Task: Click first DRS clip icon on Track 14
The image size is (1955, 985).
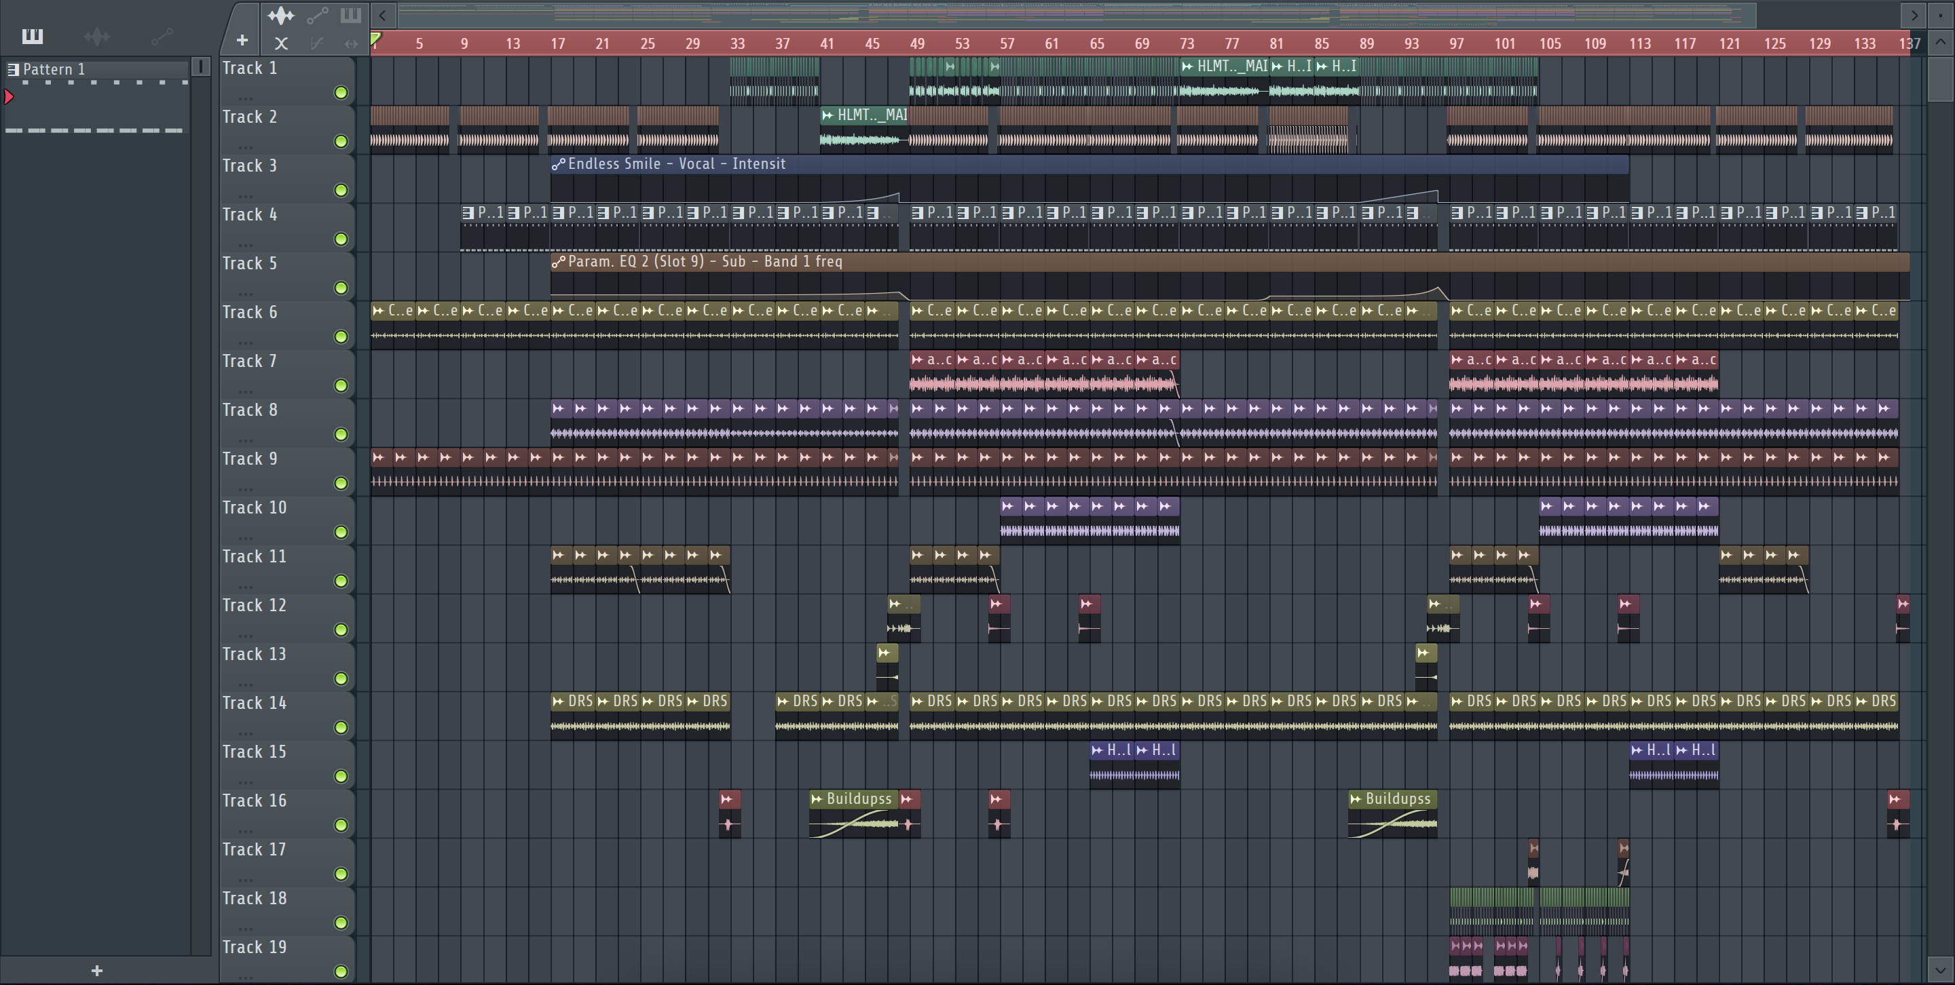Action: [559, 701]
